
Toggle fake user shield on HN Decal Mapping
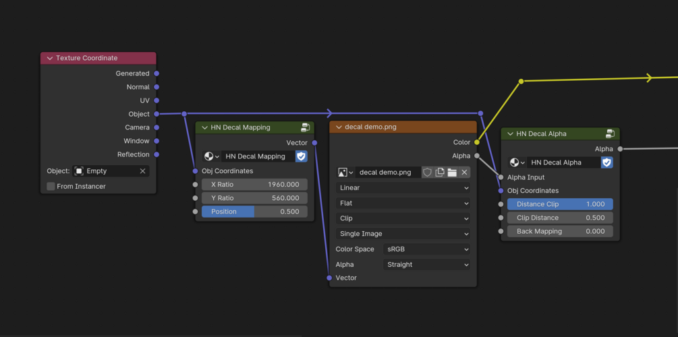pos(302,156)
